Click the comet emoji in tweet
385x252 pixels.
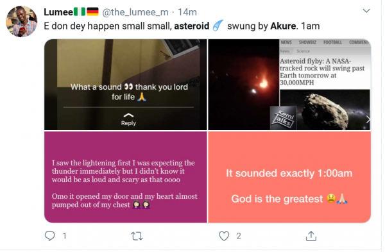218,26
